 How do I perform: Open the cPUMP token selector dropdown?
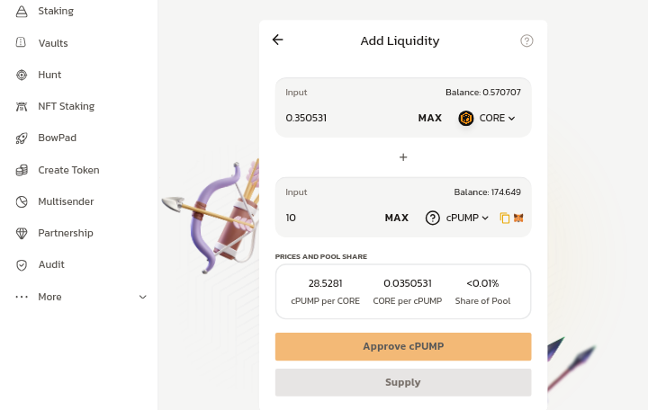[457, 218]
